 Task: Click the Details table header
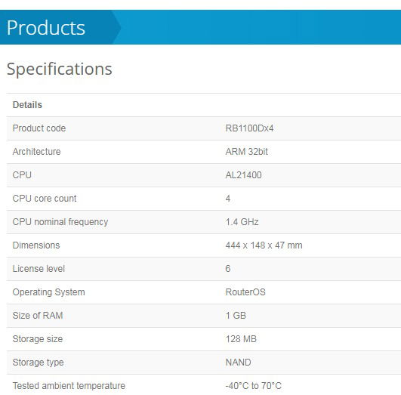coord(27,105)
